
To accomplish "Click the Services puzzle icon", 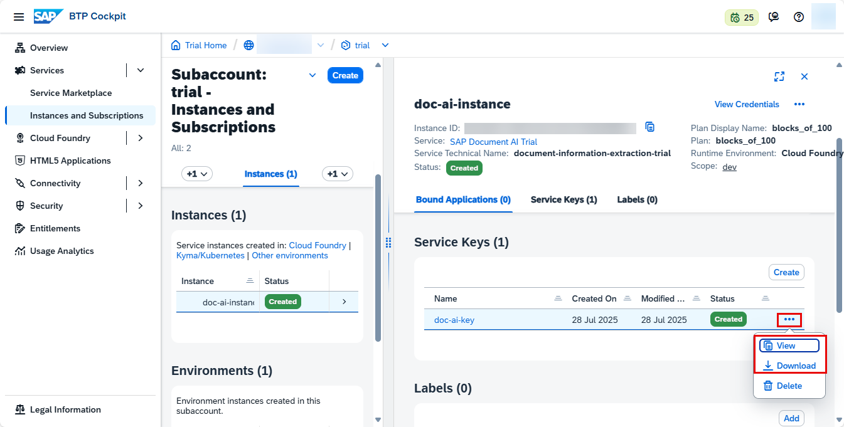I will click(19, 70).
